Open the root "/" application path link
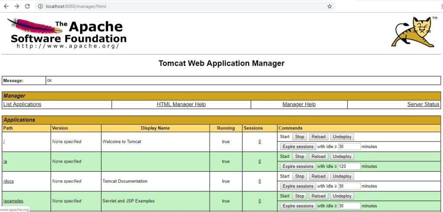 (4, 141)
